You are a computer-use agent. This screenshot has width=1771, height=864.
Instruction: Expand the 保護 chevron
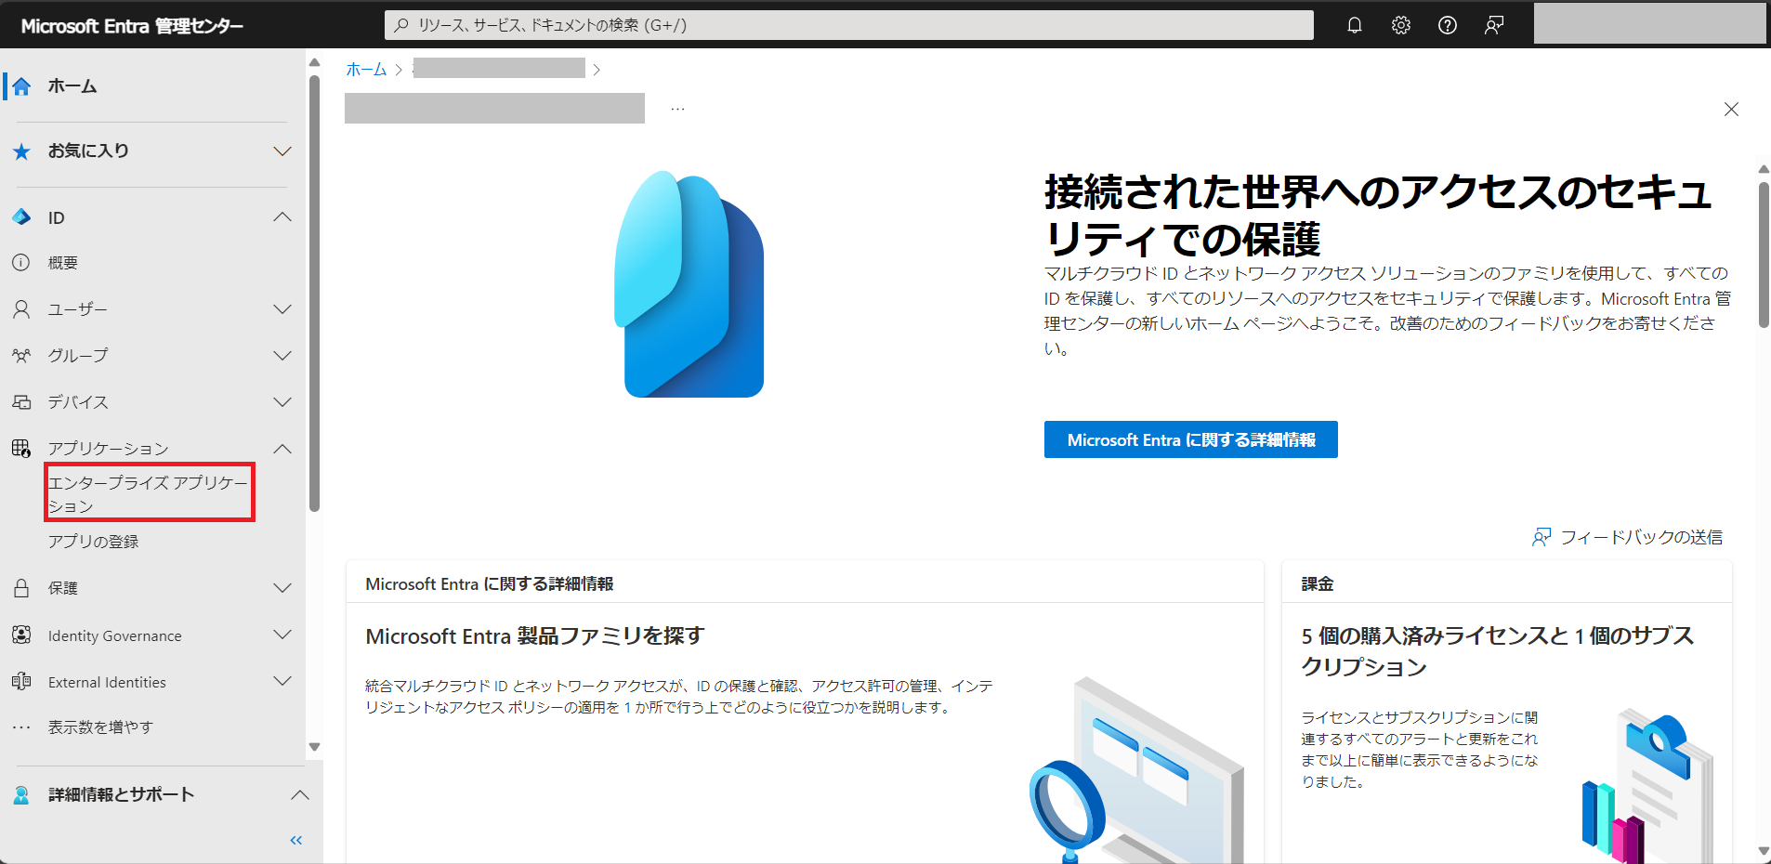coord(282,588)
